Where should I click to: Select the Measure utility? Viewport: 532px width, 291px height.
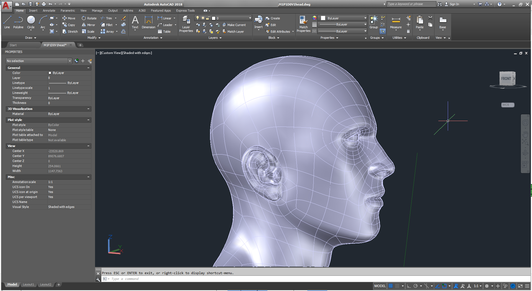pos(396,22)
